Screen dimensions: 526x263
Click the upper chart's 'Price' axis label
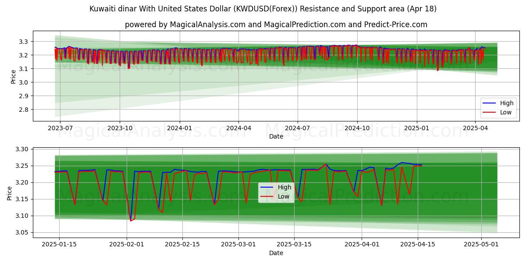point(14,77)
